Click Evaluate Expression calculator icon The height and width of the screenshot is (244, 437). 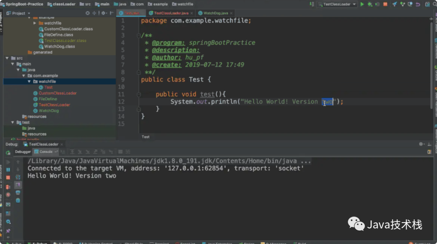click(120, 152)
